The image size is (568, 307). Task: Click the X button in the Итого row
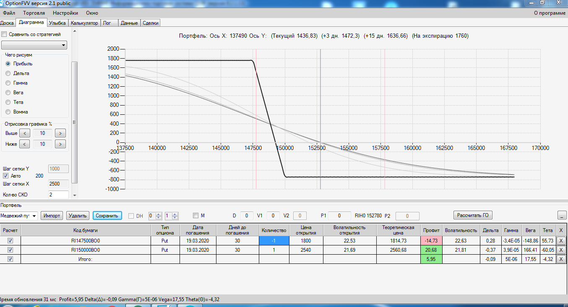(x=562, y=259)
